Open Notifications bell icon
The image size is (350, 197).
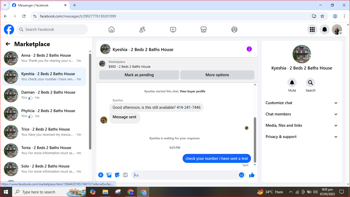pyautogui.click(x=325, y=29)
